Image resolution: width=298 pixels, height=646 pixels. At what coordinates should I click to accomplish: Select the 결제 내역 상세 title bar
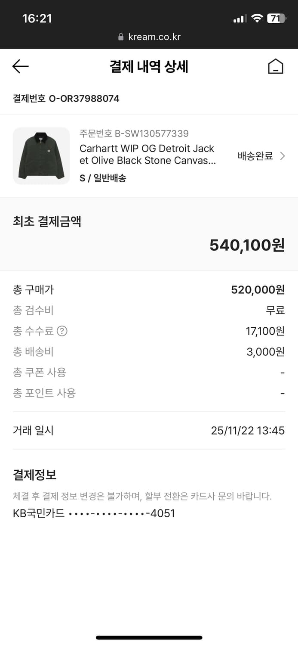tap(149, 66)
